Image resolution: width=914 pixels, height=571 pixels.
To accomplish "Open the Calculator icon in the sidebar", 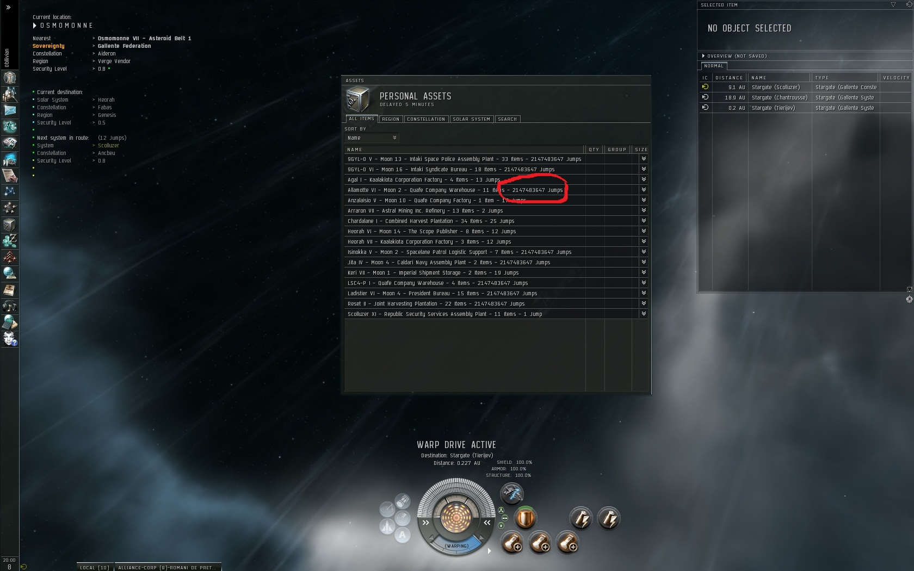I will tap(10, 322).
